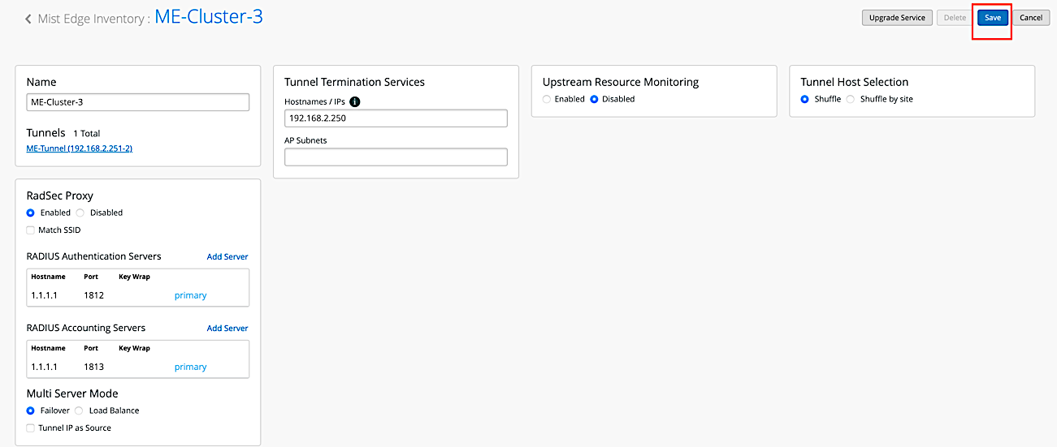Click primary on the port 1813 accounting server

click(x=190, y=367)
